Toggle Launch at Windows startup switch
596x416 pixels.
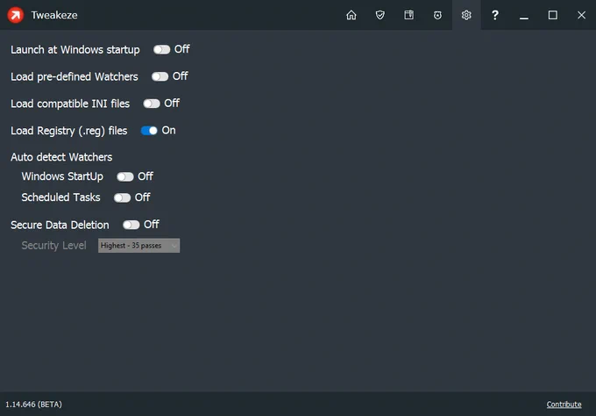point(161,49)
